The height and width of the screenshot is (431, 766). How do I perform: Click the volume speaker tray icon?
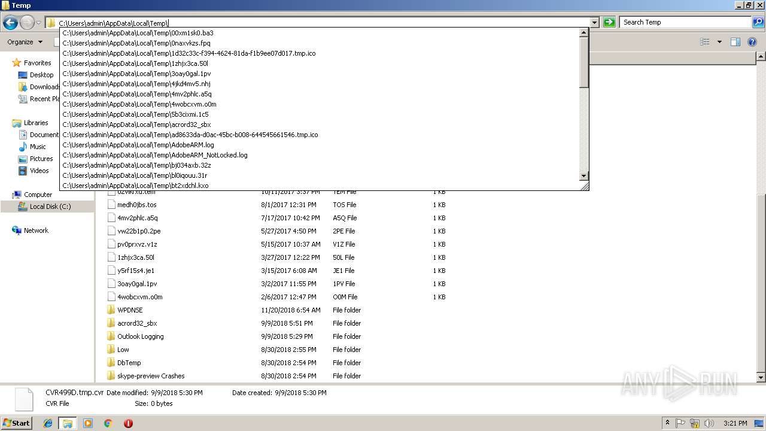coord(709,423)
